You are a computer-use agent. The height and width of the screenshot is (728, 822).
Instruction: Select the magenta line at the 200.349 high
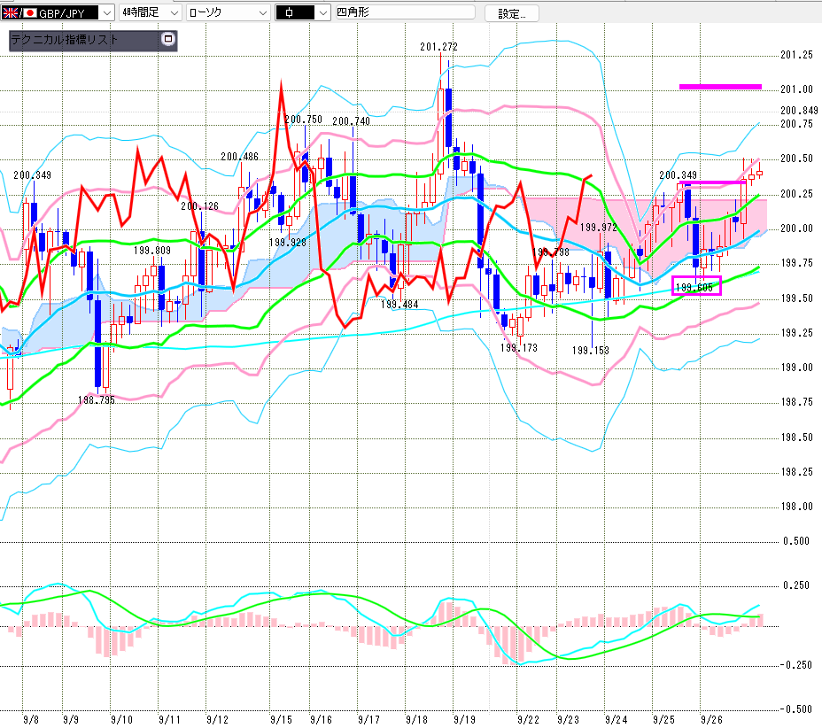click(x=713, y=182)
